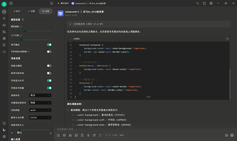The height and width of the screenshot is (141, 237).
Task: Enable 使用衬线字体 switch
Action: click(49, 73)
